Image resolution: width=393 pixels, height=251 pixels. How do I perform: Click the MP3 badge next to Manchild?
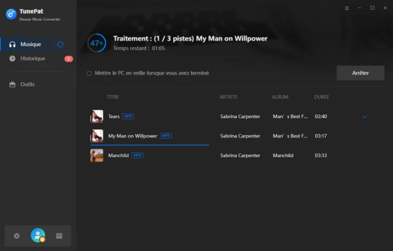137,155
